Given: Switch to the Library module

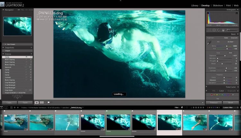Looking at the screenshot, I should tap(195, 5).
